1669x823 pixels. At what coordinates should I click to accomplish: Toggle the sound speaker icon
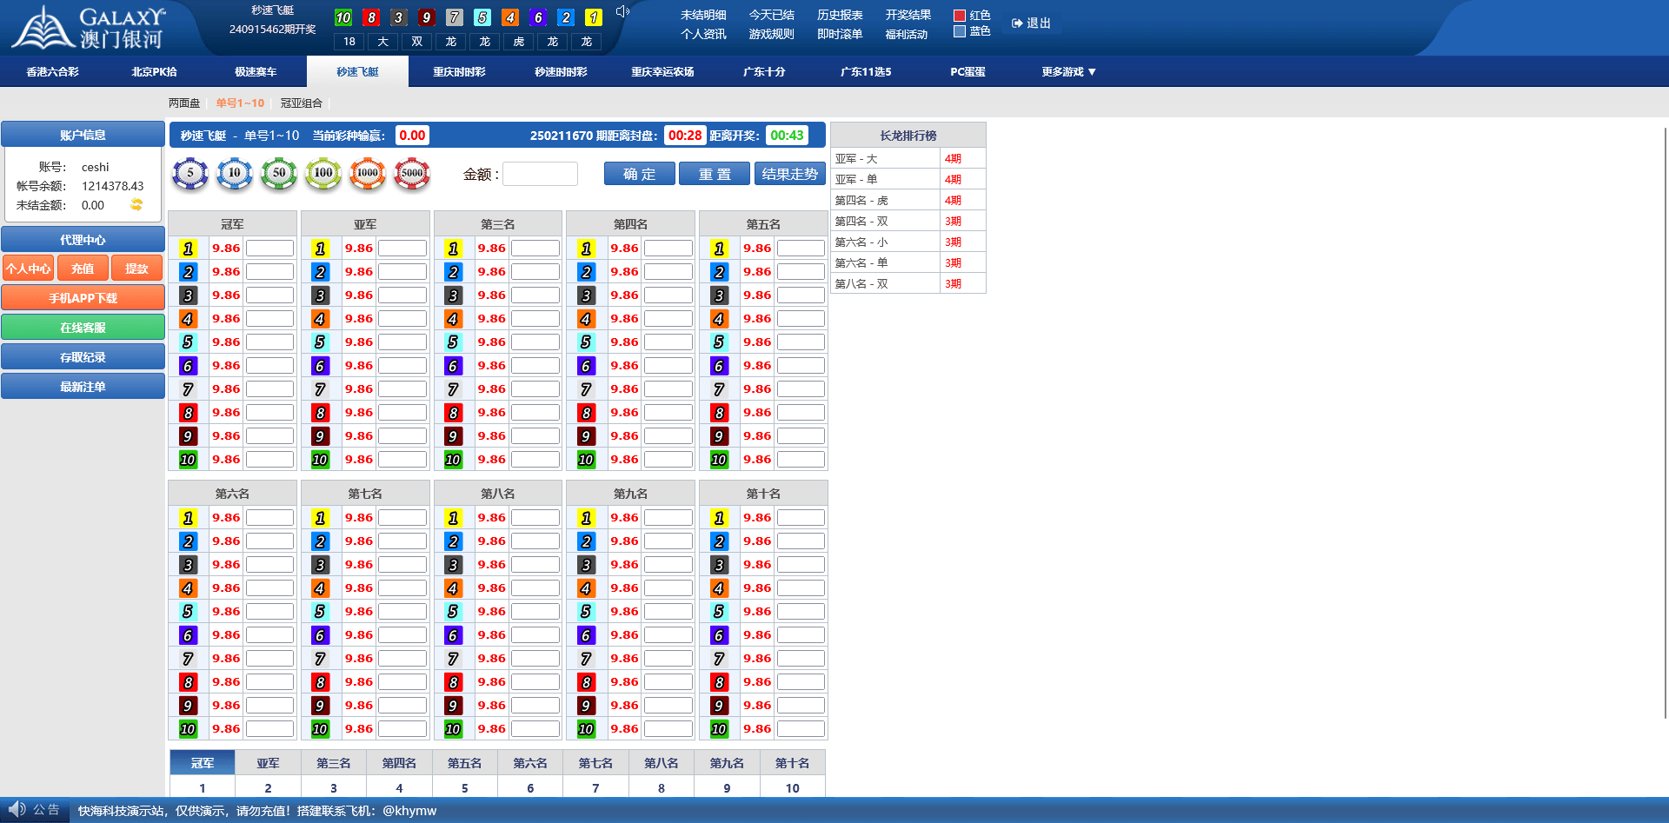[622, 12]
